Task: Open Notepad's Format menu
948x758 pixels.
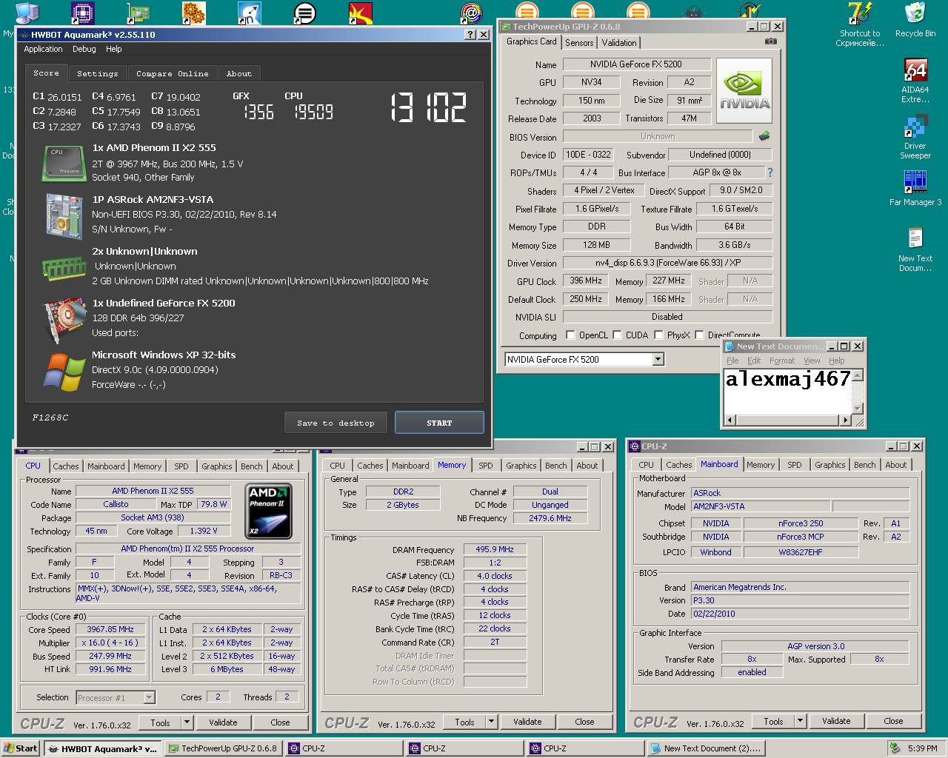Action: [782, 360]
